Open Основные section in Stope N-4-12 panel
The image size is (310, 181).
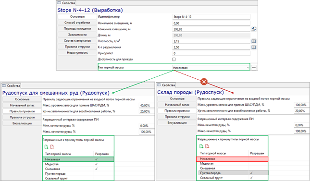point(77,17)
